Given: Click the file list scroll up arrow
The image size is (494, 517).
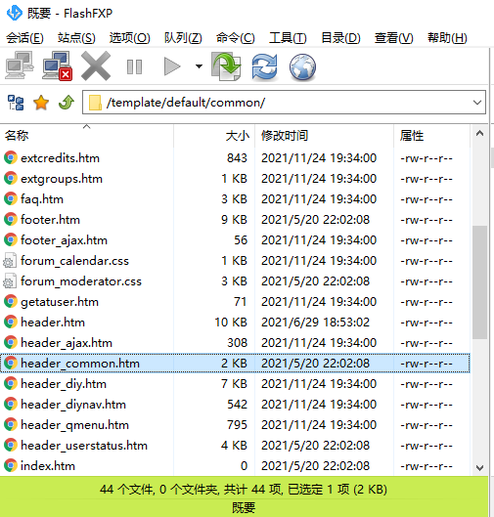Looking at the screenshot, I should (x=479, y=134).
